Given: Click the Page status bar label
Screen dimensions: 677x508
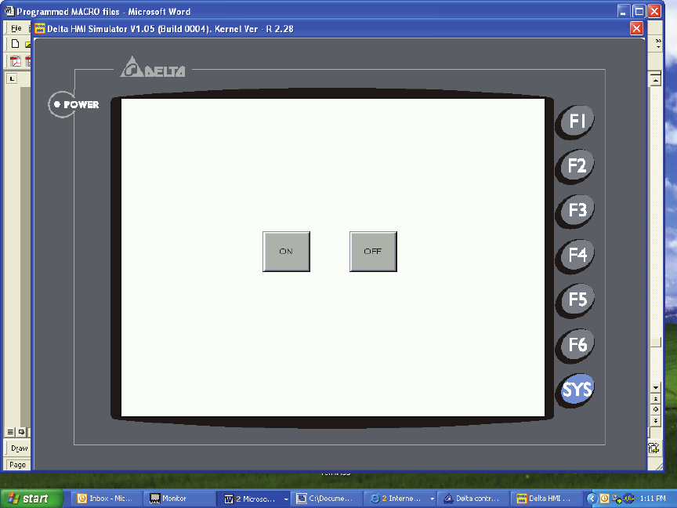Looking at the screenshot, I should click(18, 465).
